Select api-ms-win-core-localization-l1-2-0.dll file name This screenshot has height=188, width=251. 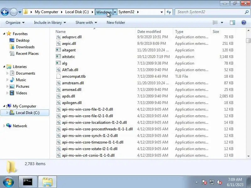point(94,123)
